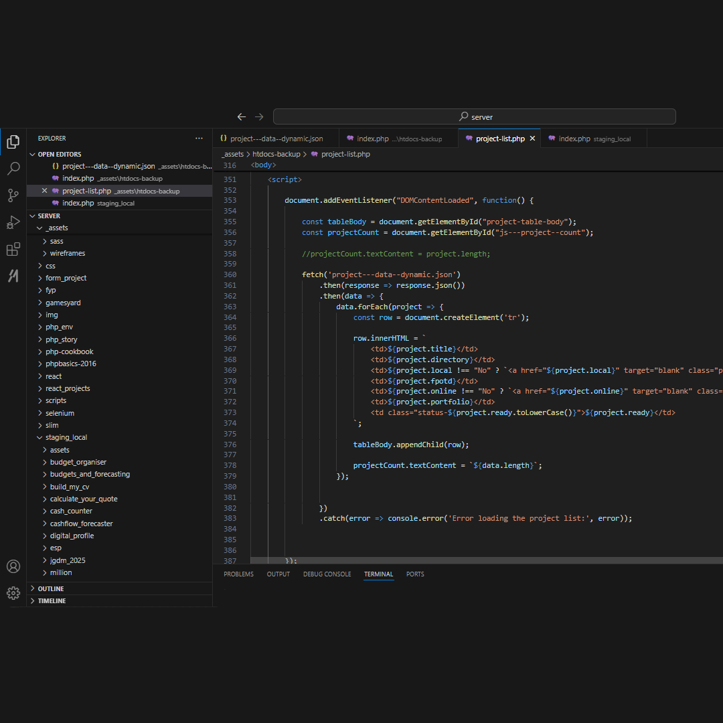Switch to index.php htdocs-backup tab

[x=398, y=139]
